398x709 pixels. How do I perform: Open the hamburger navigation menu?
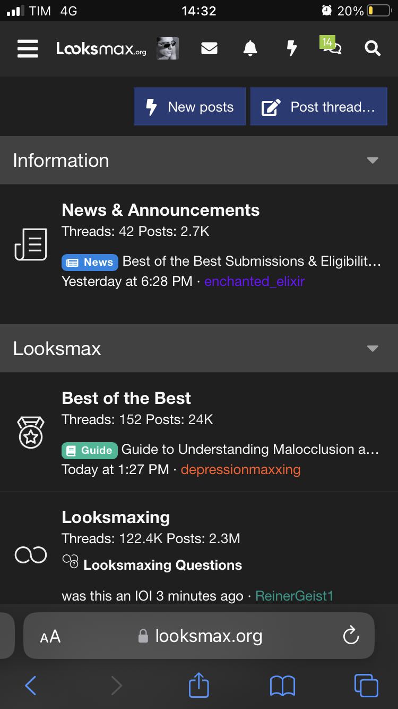(x=28, y=49)
